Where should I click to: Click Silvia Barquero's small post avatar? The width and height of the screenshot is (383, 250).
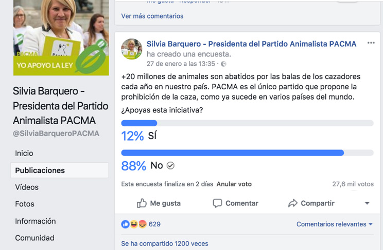click(132, 49)
